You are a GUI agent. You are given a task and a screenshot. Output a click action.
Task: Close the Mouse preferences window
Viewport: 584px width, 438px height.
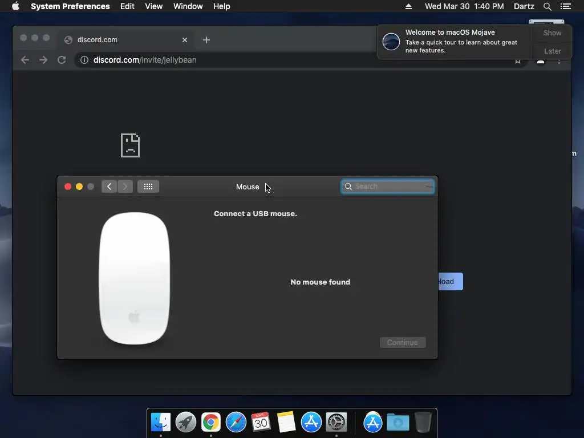[x=68, y=186]
